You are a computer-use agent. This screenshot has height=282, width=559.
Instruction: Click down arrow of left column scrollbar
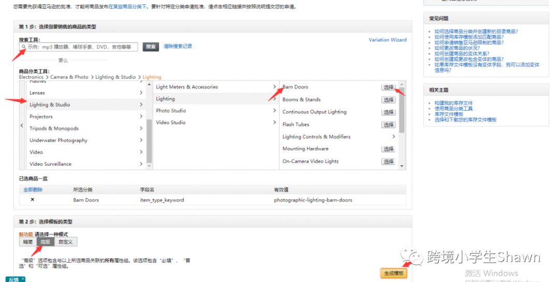[x=149, y=166]
